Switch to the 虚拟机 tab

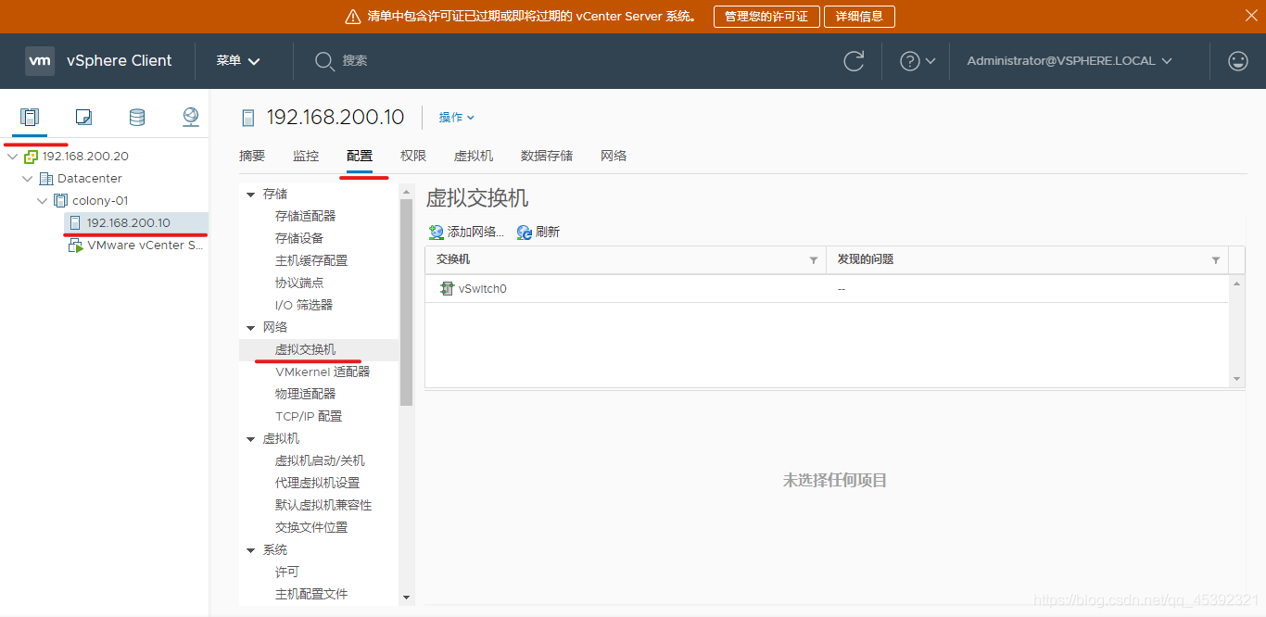pos(474,156)
